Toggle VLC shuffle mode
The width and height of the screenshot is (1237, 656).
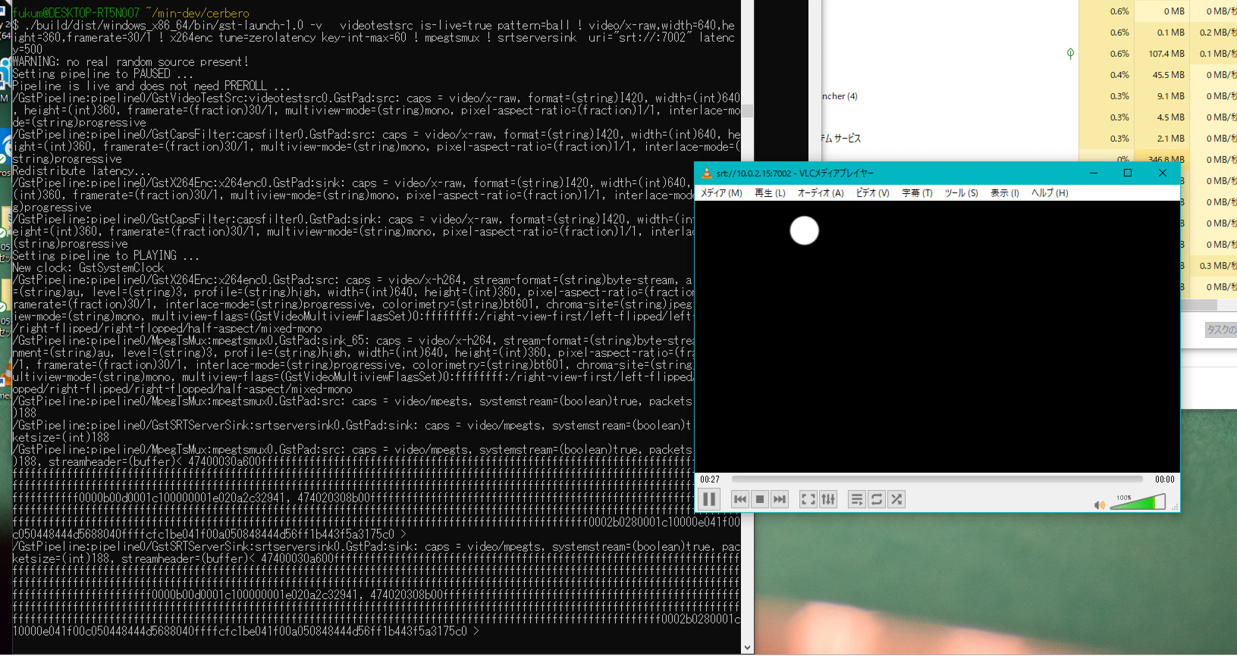896,500
